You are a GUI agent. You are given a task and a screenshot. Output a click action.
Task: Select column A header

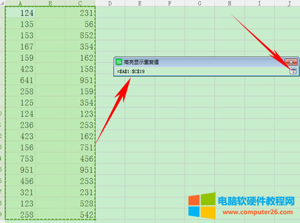click(x=20, y=3)
